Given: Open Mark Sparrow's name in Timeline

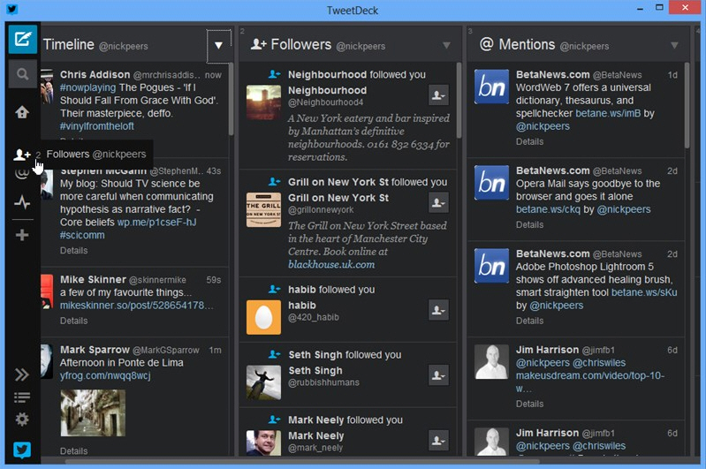Looking at the screenshot, I should (x=95, y=350).
